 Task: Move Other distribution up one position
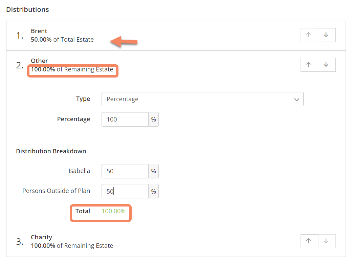tap(309, 65)
